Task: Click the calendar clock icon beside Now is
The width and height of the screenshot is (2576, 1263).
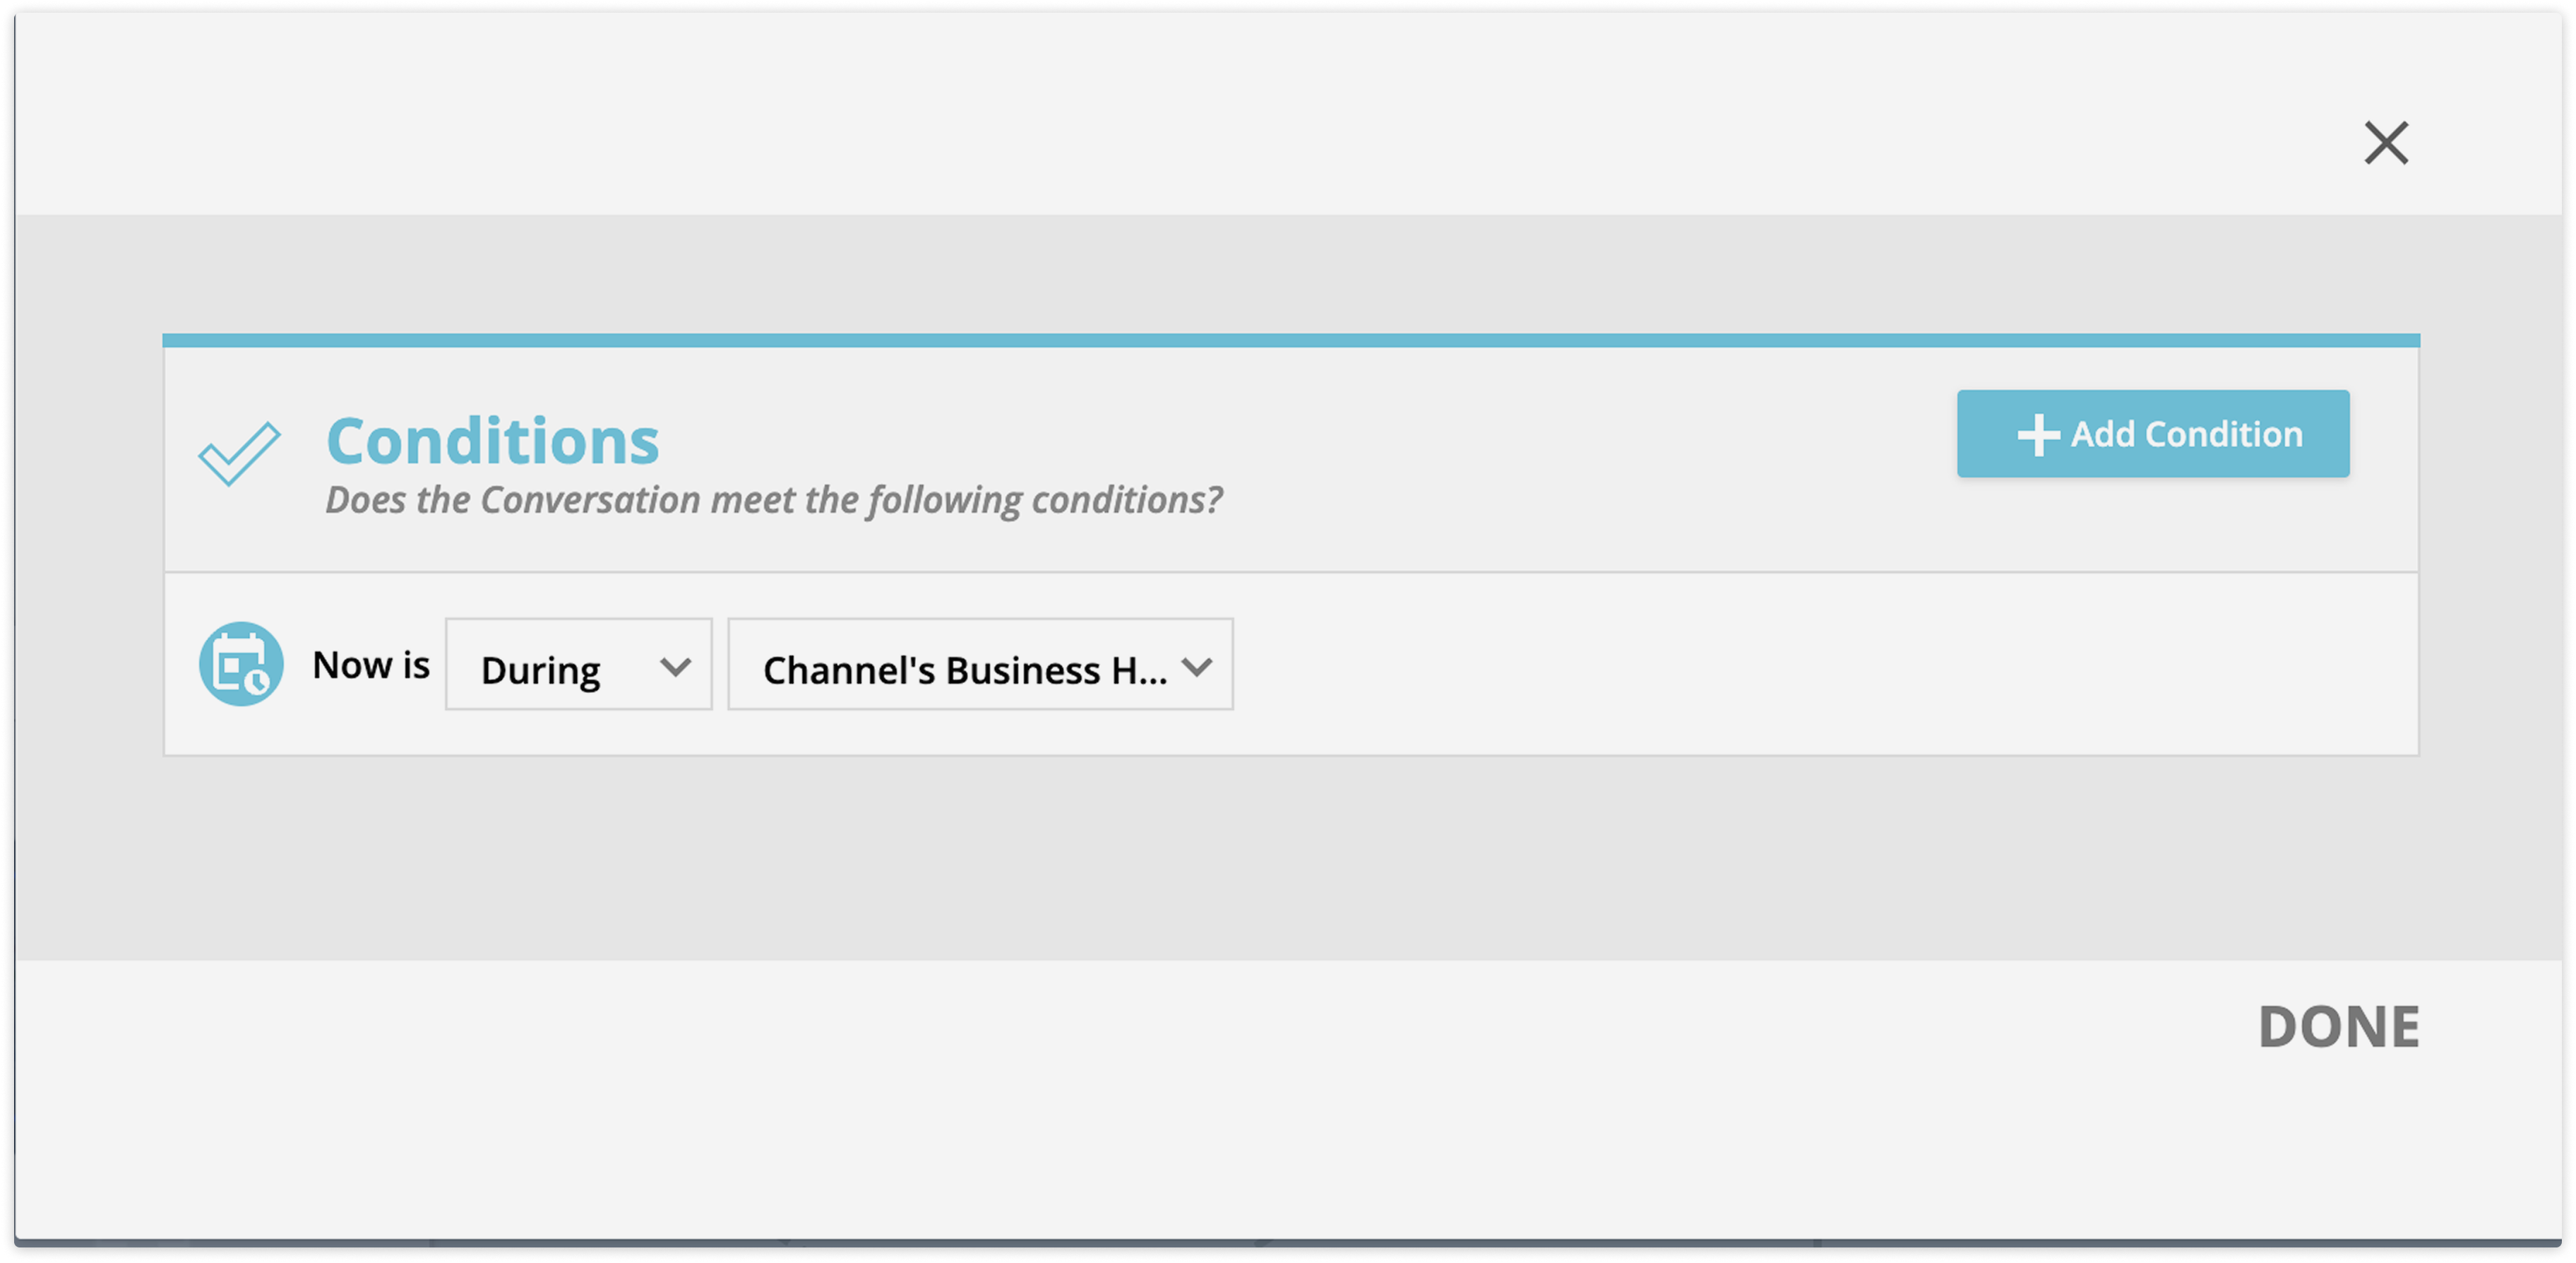Action: pyautogui.click(x=241, y=664)
